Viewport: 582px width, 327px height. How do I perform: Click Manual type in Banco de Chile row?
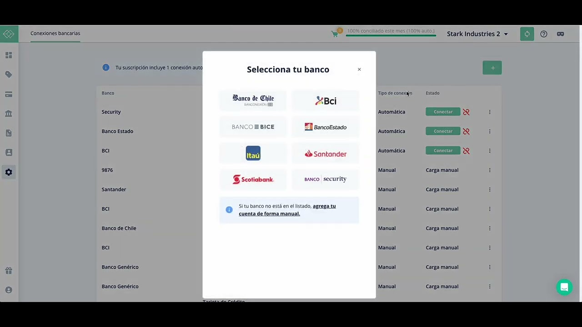click(x=387, y=228)
